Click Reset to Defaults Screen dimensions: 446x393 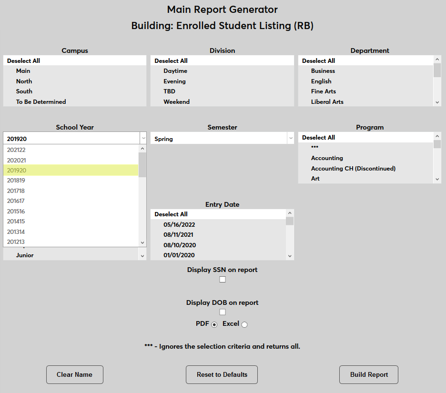(x=222, y=374)
